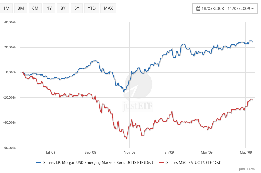261x173 pixels.
Task: Click the blue line's final data point
Action: (x=252, y=41)
